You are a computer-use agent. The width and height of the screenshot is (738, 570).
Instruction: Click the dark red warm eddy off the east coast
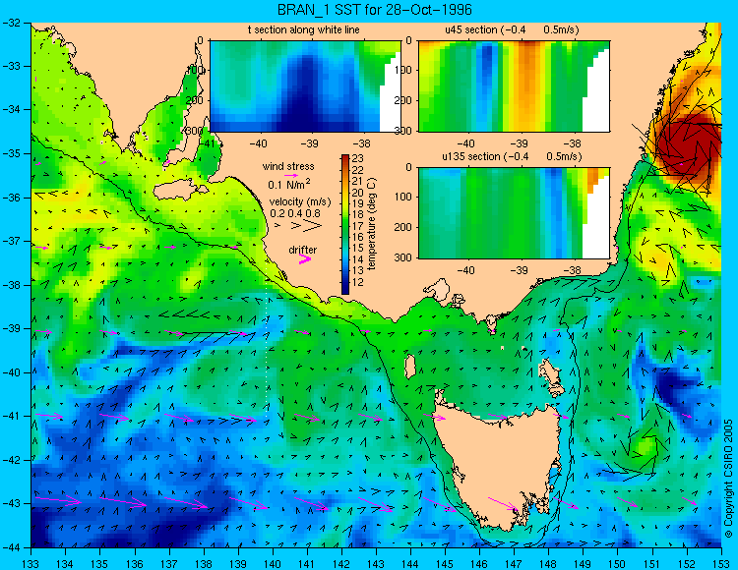pos(688,148)
